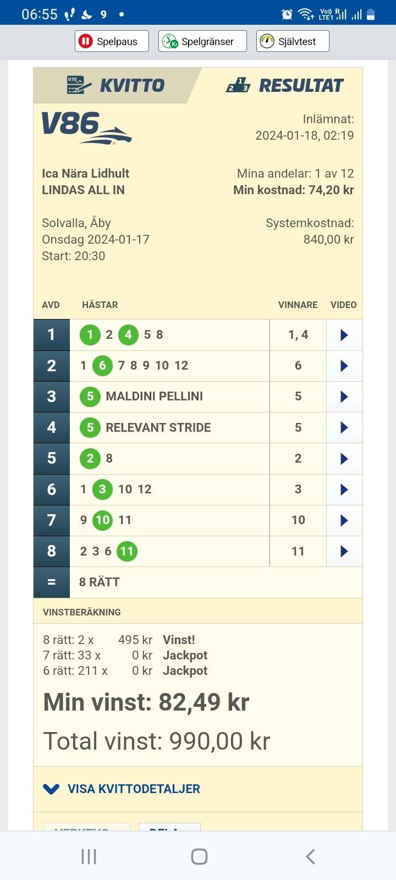Open the Spelpaus button
The width and height of the screenshot is (396, 880).
112,41
